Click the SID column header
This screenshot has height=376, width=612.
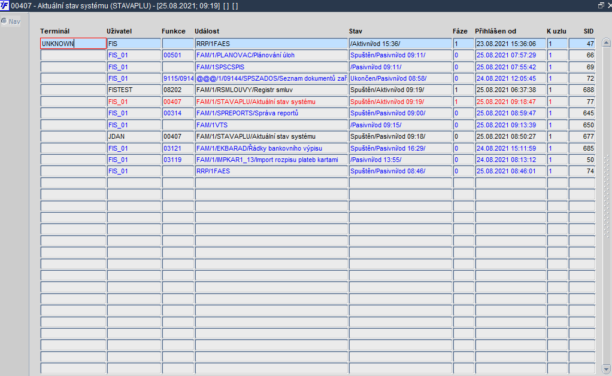coord(589,31)
